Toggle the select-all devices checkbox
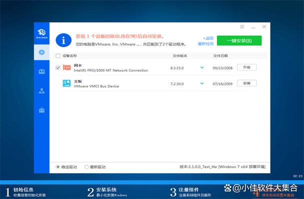 (58, 56)
